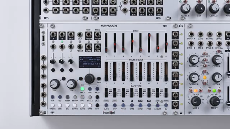This screenshot has width=230, height=129.
Task: Click the stage 3 GATE TYPE slider
Action: coord(123,92)
